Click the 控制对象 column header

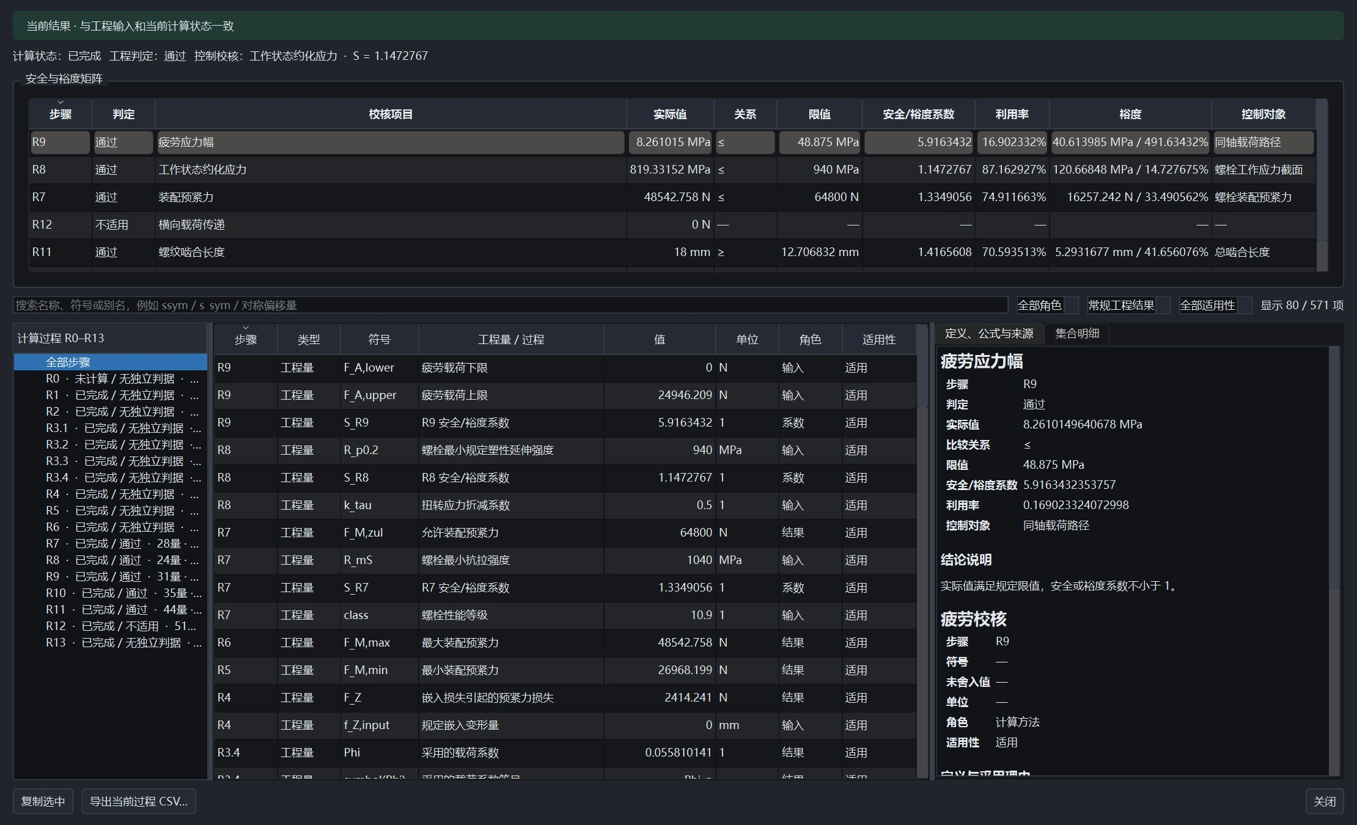click(x=1263, y=114)
